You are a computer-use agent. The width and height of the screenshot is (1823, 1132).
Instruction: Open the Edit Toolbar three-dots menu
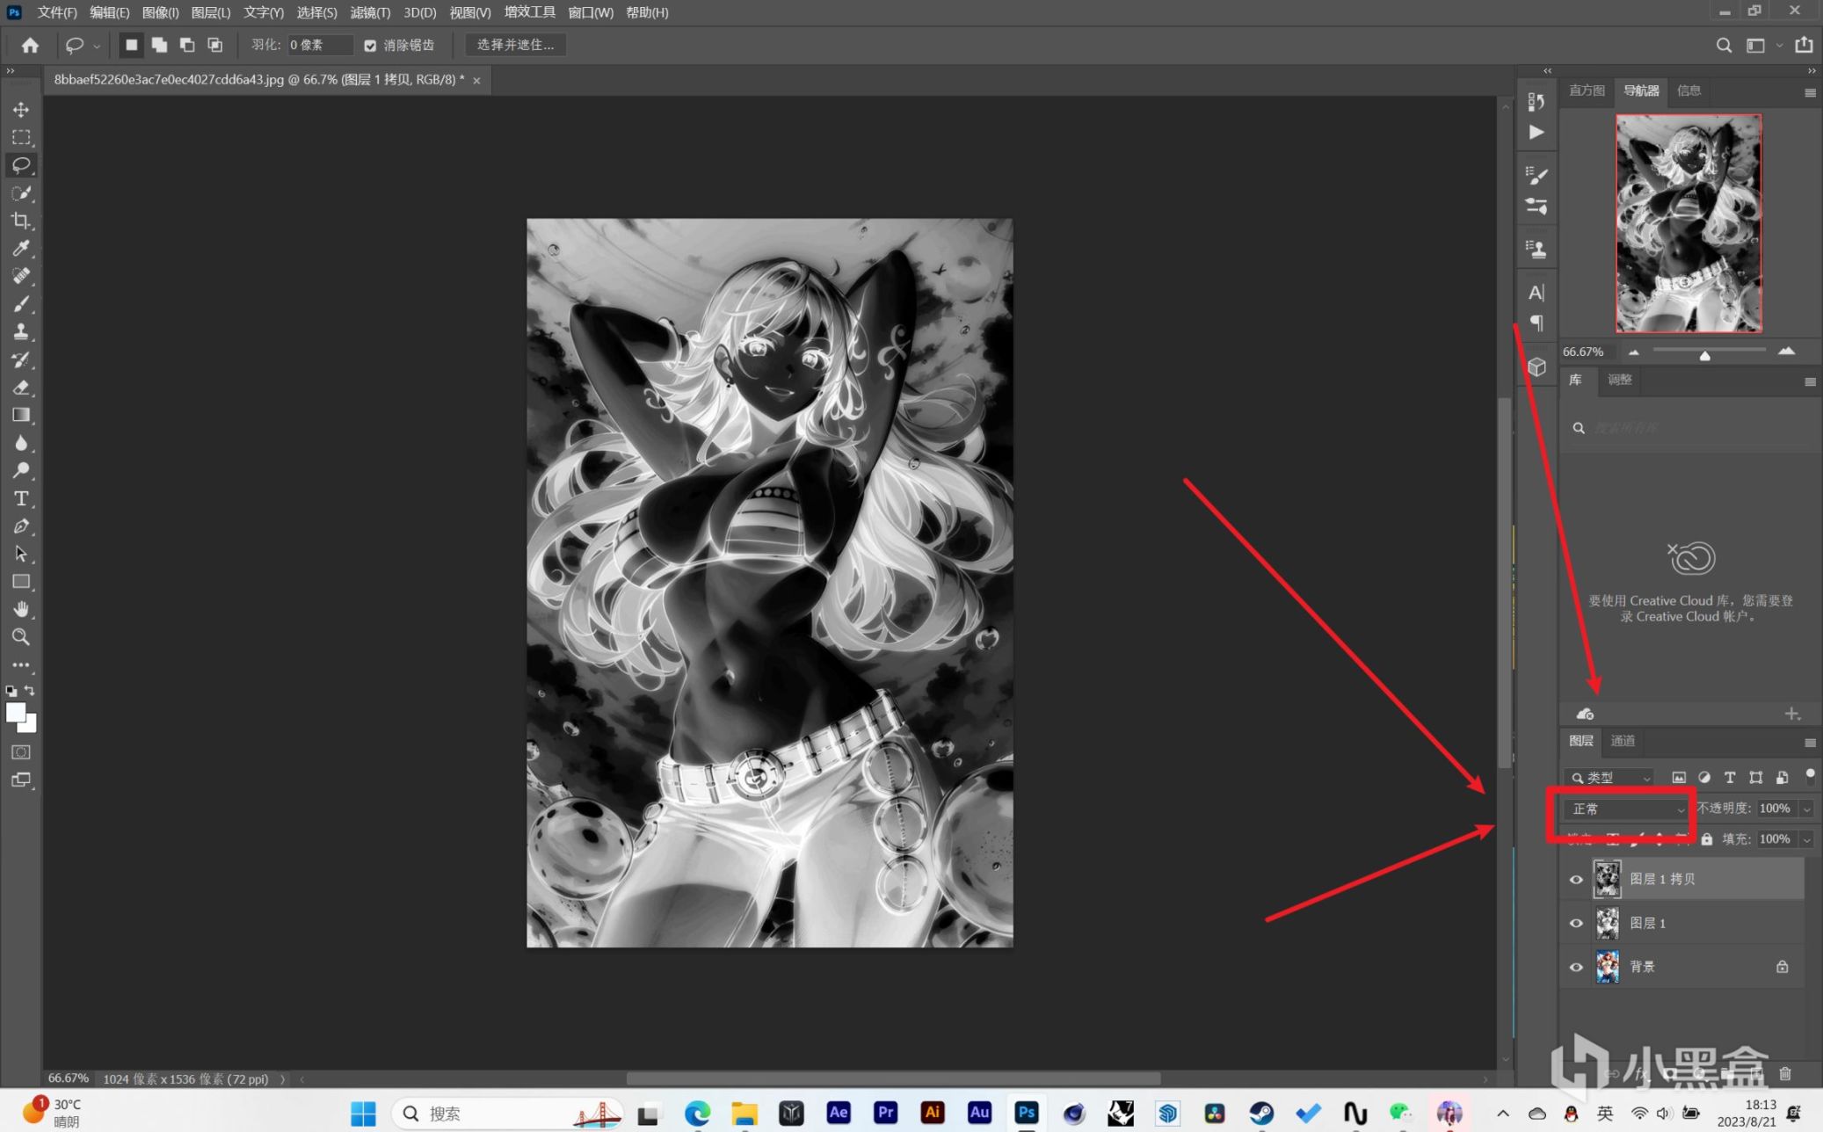21,665
